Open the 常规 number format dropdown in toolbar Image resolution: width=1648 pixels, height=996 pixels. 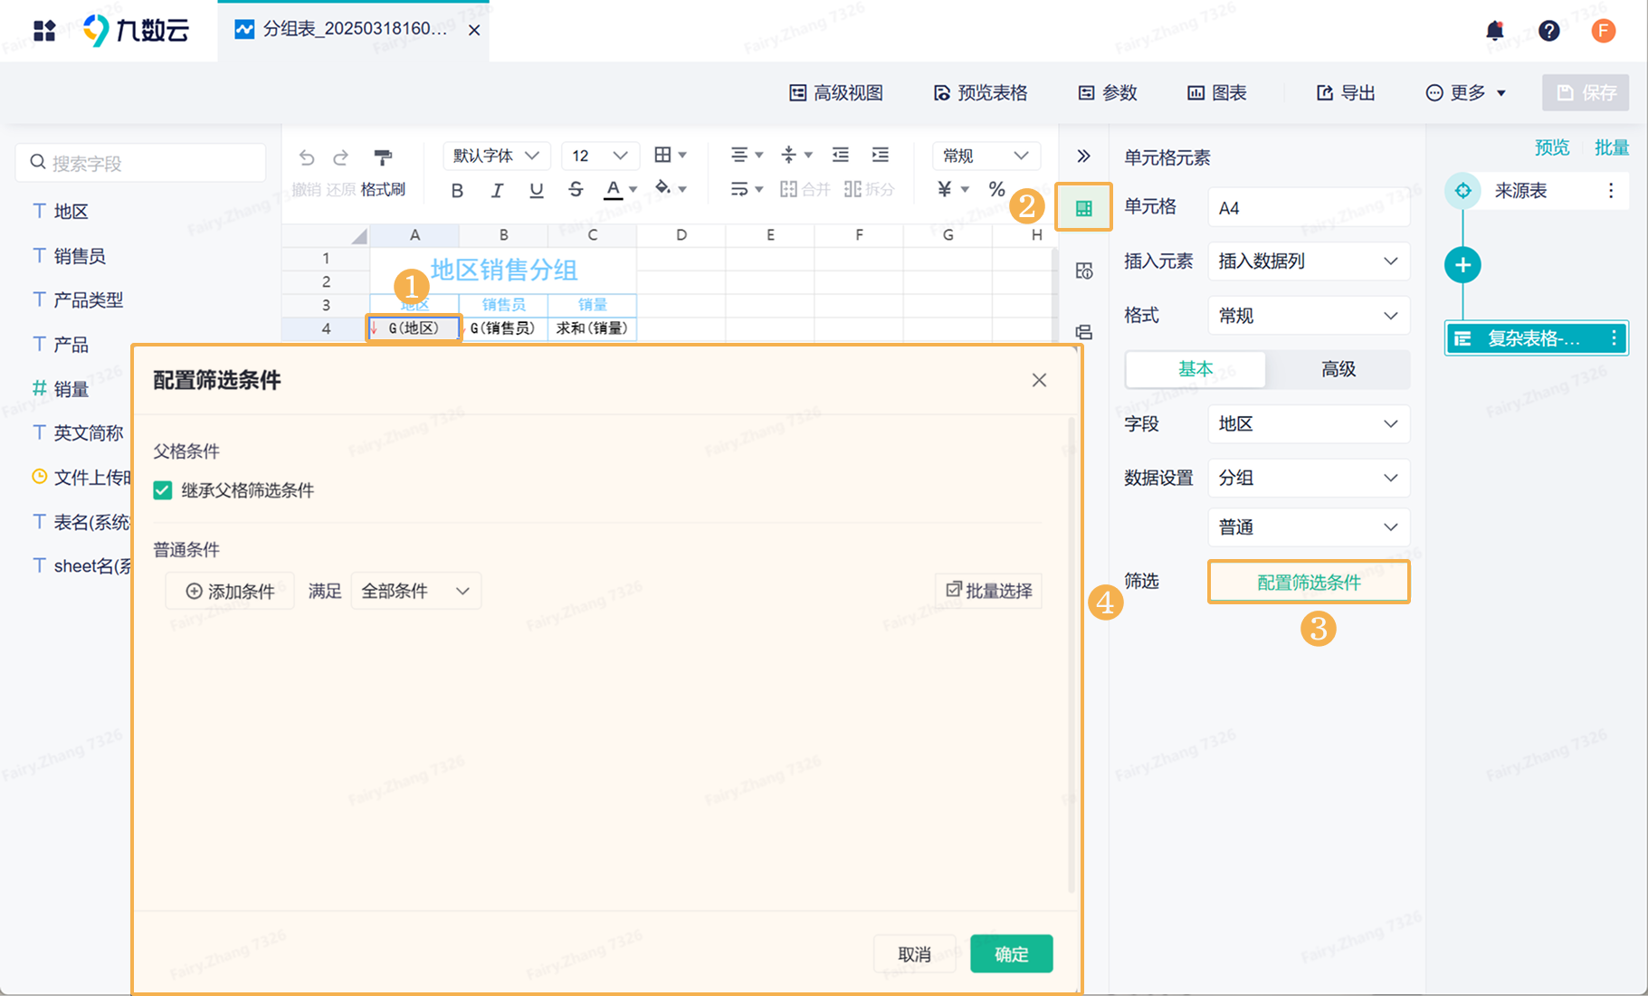986,156
